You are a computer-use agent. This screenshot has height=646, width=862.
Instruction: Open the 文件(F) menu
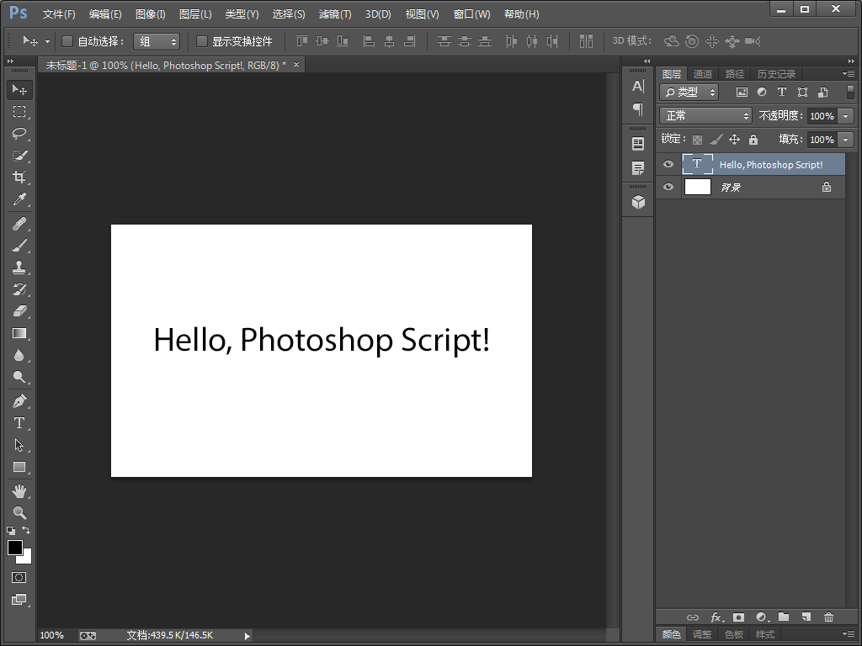click(x=59, y=13)
